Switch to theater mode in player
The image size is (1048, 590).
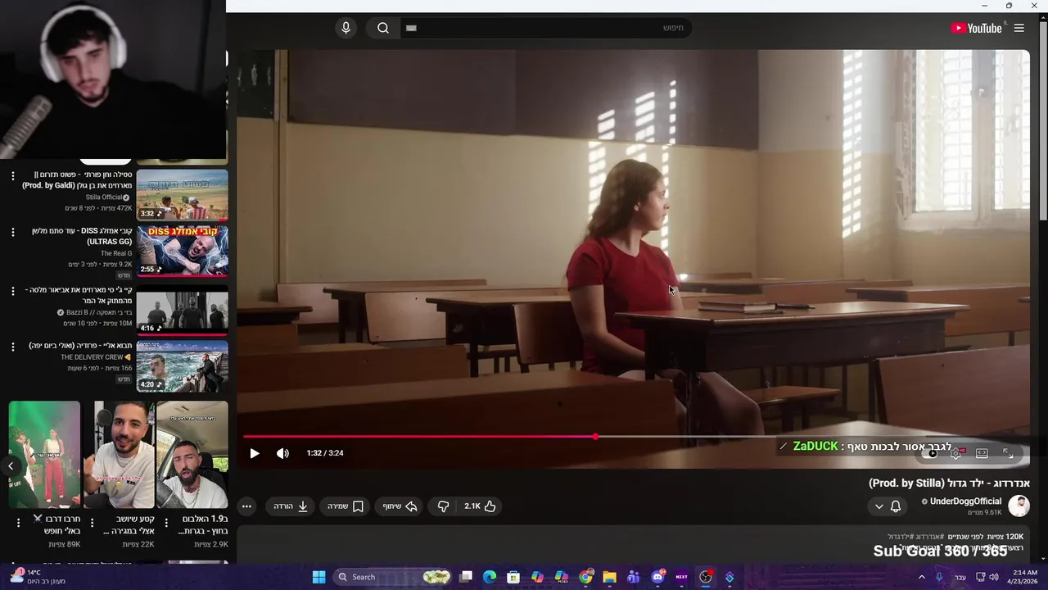(982, 453)
